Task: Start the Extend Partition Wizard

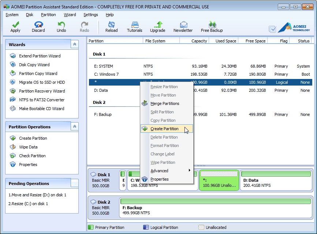Action: pos(40,56)
